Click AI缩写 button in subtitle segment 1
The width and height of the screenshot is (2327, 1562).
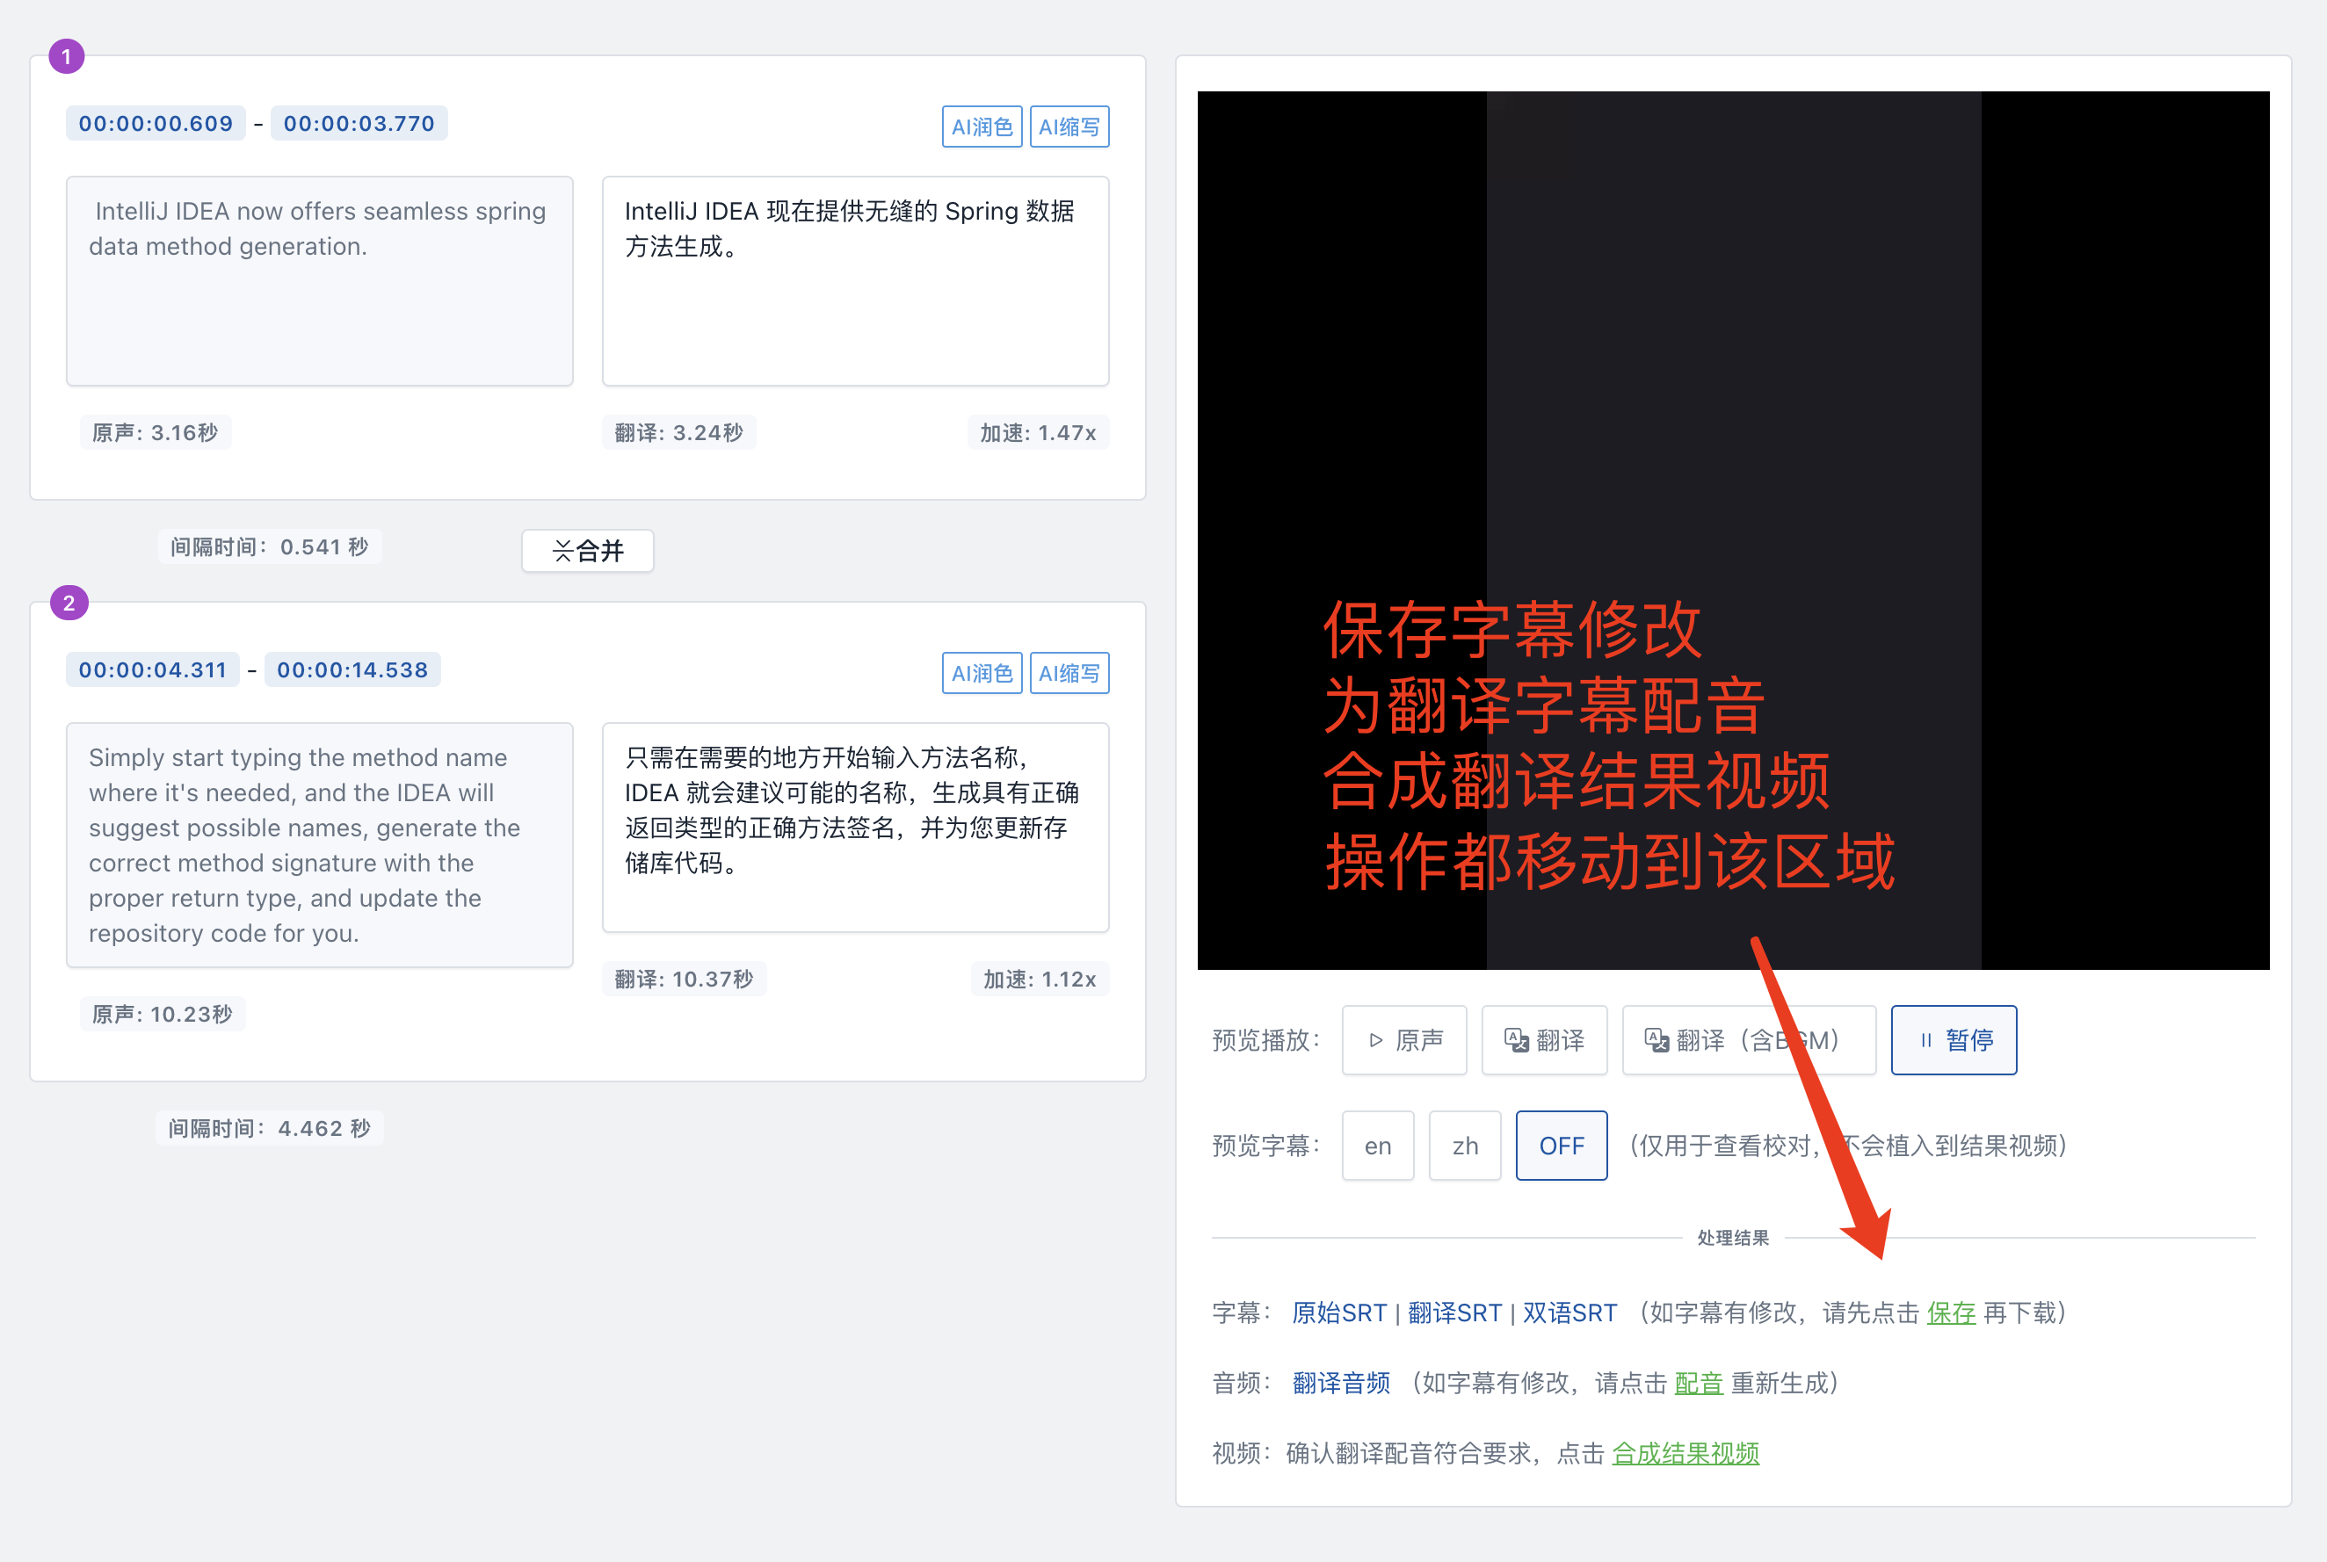[1069, 127]
